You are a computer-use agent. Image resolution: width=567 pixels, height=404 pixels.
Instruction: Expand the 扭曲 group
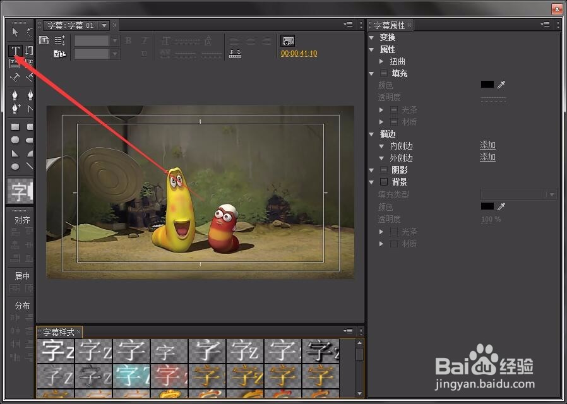pyautogui.click(x=381, y=61)
